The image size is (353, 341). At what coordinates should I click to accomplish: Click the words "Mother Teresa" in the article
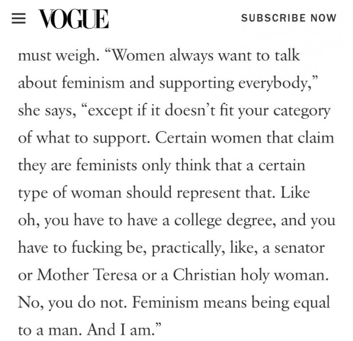(87, 275)
